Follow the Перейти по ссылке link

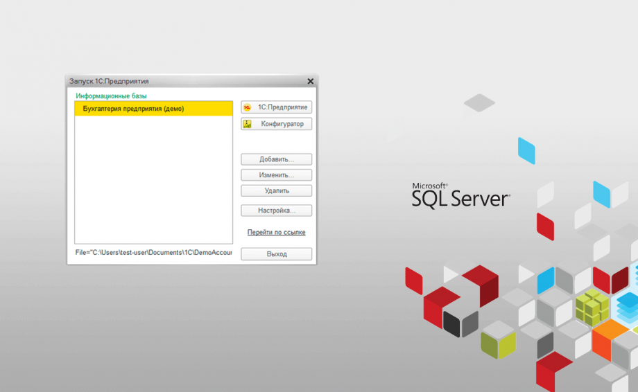(x=276, y=232)
